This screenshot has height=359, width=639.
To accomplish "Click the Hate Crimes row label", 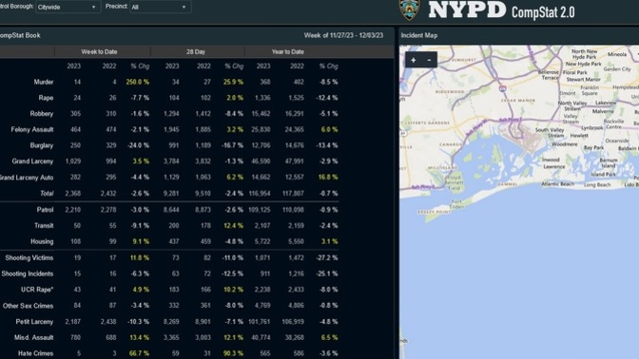I will pyautogui.click(x=35, y=353).
